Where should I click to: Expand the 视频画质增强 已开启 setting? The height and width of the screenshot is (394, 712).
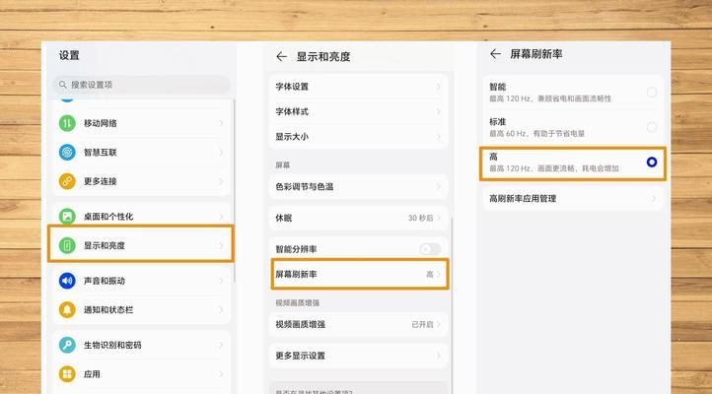[358, 324]
